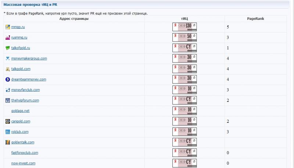Click the green talkofgold.ru favicon

tap(8, 48)
